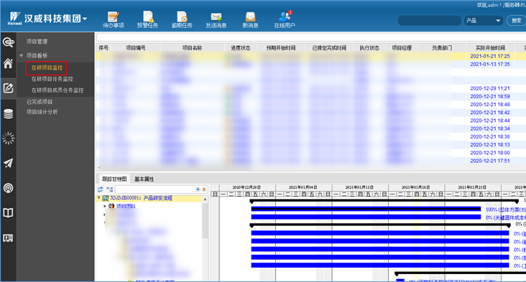This screenshot has height=282, width=526.
Task: Open the 产品 search category dropdown
Action: pyautogui.click(x=484, y=21)
